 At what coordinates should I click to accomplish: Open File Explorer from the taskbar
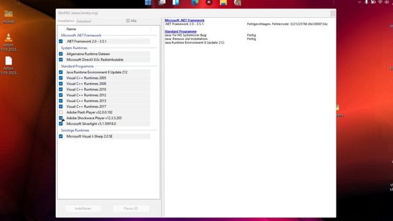223,2
